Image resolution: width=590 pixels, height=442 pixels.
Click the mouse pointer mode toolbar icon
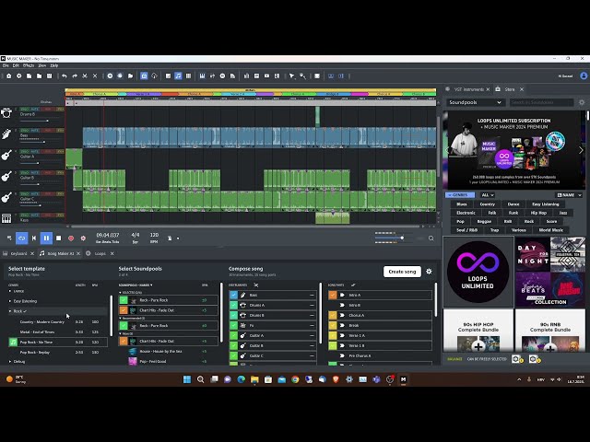292,76
